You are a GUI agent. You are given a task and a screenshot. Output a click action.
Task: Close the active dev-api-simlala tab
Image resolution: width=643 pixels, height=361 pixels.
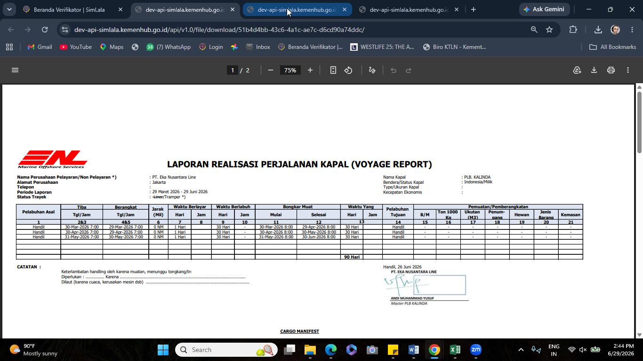tap(233, 9)
